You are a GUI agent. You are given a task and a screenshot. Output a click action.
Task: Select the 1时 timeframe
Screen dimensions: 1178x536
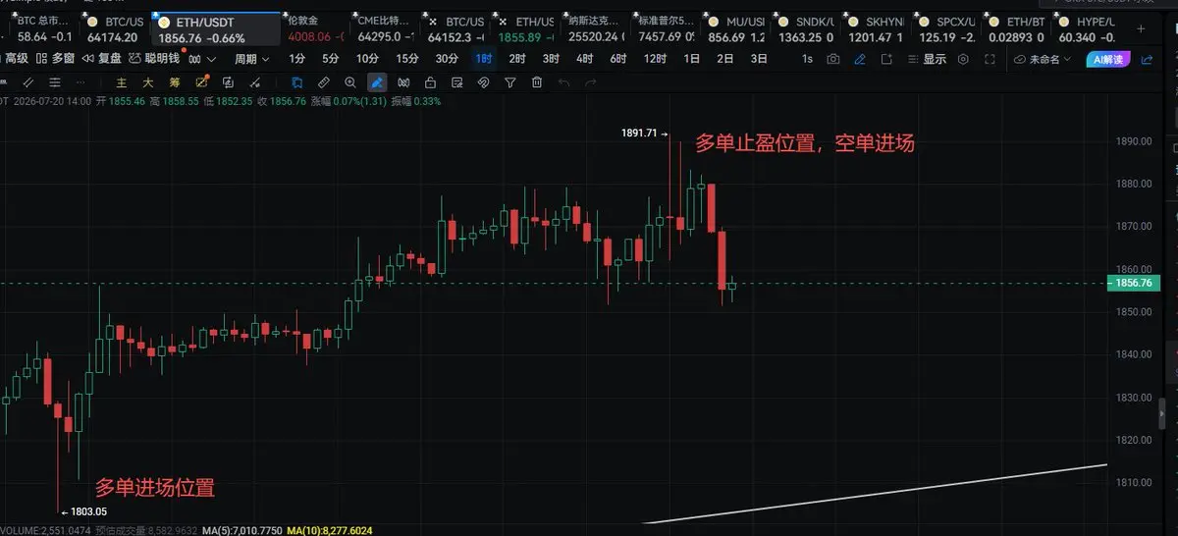point(484,59)
